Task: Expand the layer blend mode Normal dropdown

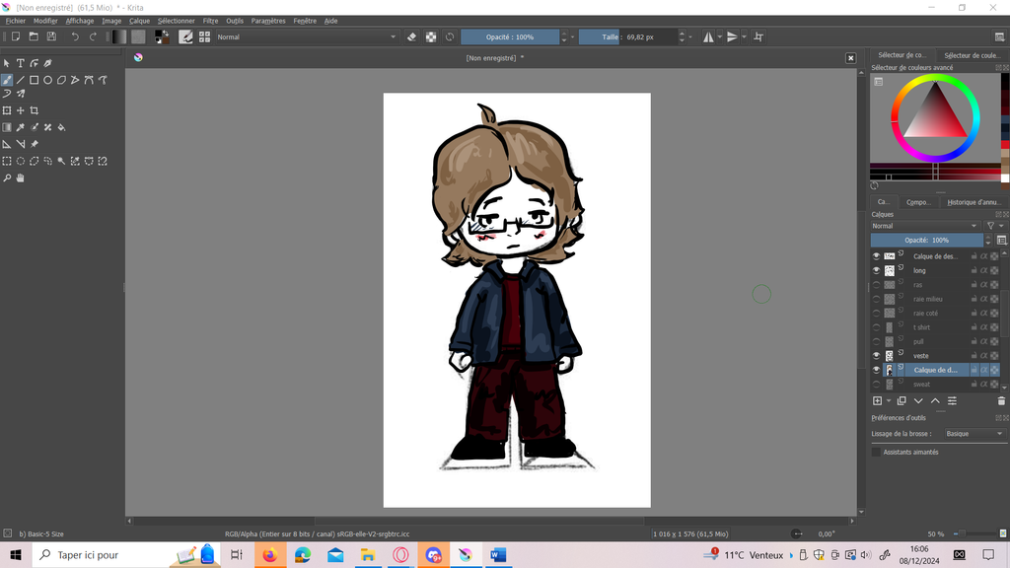Action: coord(925,226)
